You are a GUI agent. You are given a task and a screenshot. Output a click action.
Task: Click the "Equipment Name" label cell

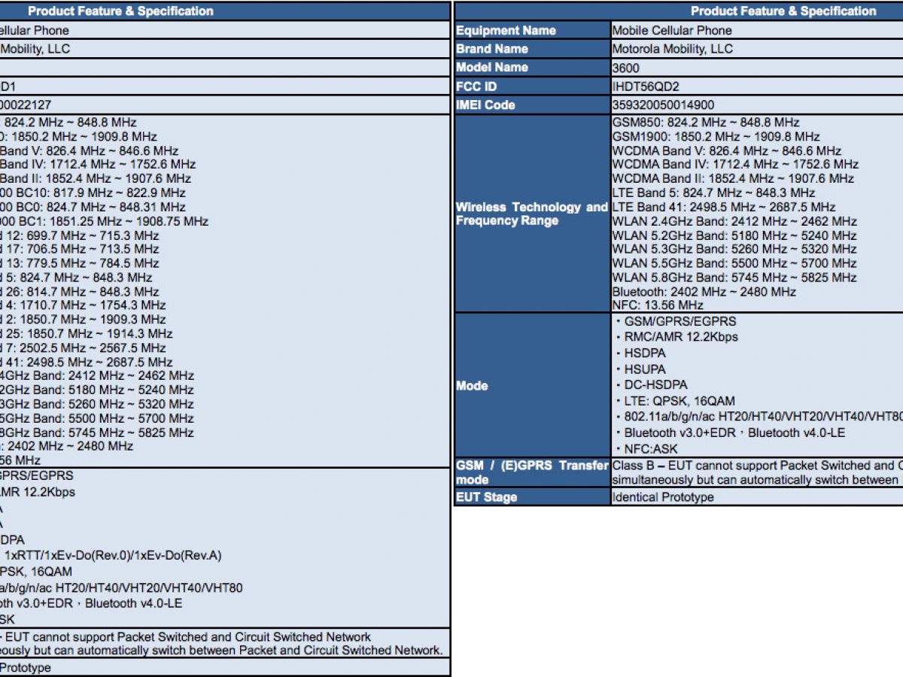click(x=506, y=31)
